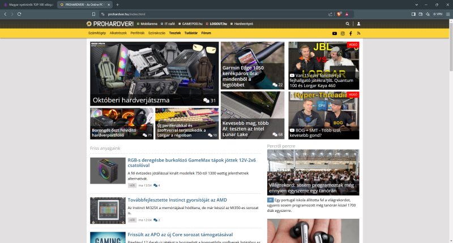Open the Frissült az APO article title
Screen dimensions: 453x243
(x=180, y=235)
